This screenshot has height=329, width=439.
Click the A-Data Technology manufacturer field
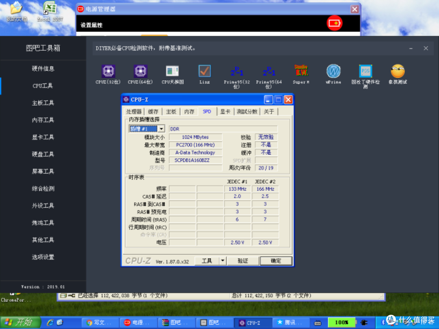(x=196, y=152)
